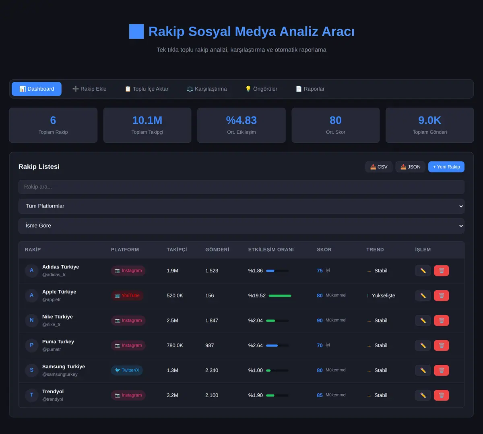
Task: Click Samsung Türkiye avatar letter S
Action: tap(32, 370)
